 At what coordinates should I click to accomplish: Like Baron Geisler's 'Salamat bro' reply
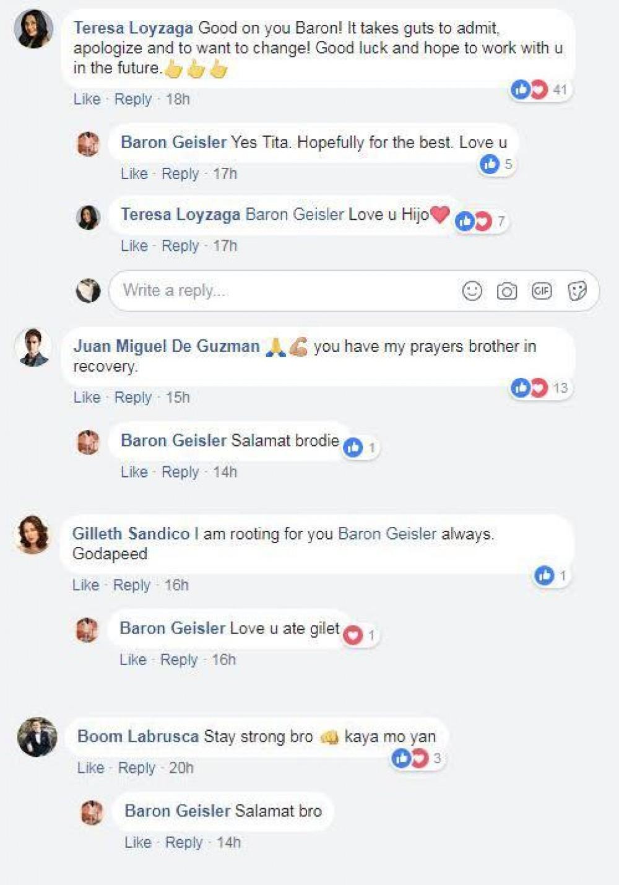(x=137, y=842)
